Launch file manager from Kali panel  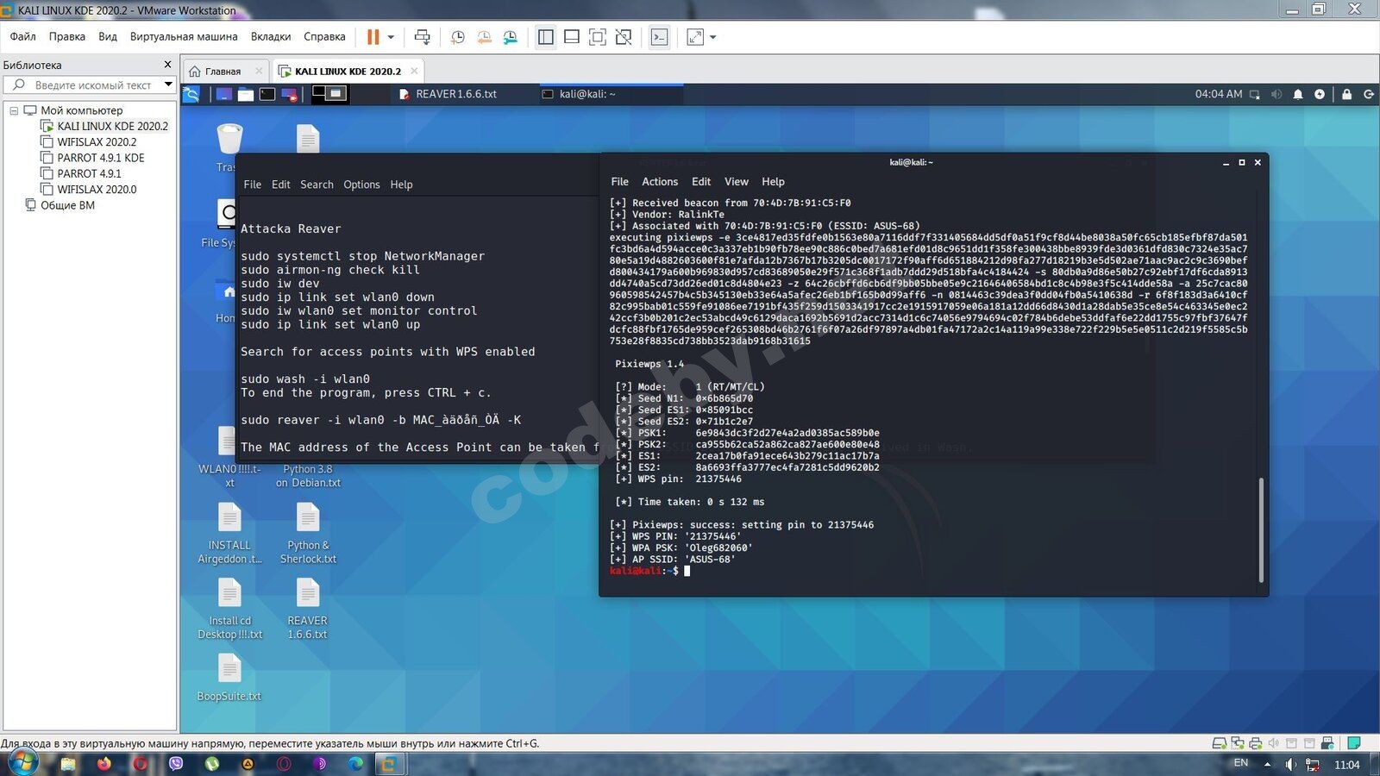[x=246, y=94]
